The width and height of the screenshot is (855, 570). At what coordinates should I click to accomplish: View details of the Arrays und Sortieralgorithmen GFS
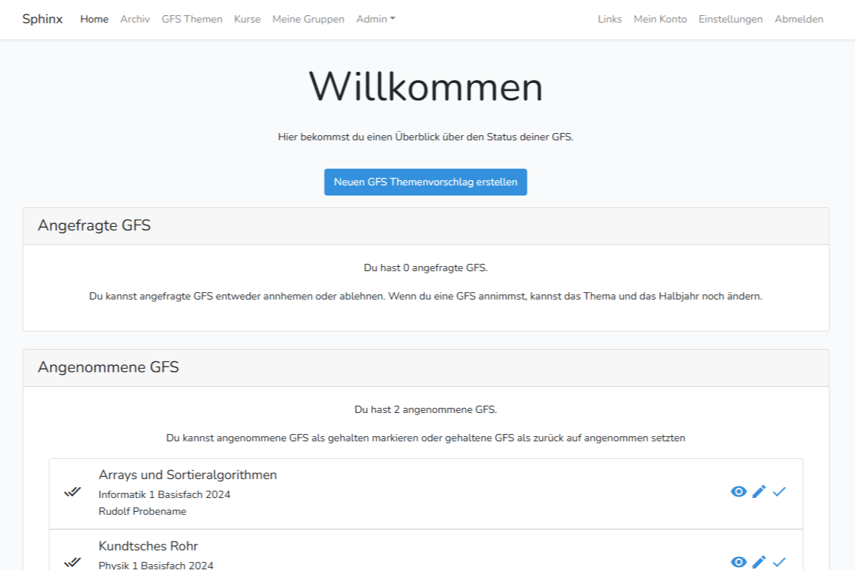pos(739,491)
